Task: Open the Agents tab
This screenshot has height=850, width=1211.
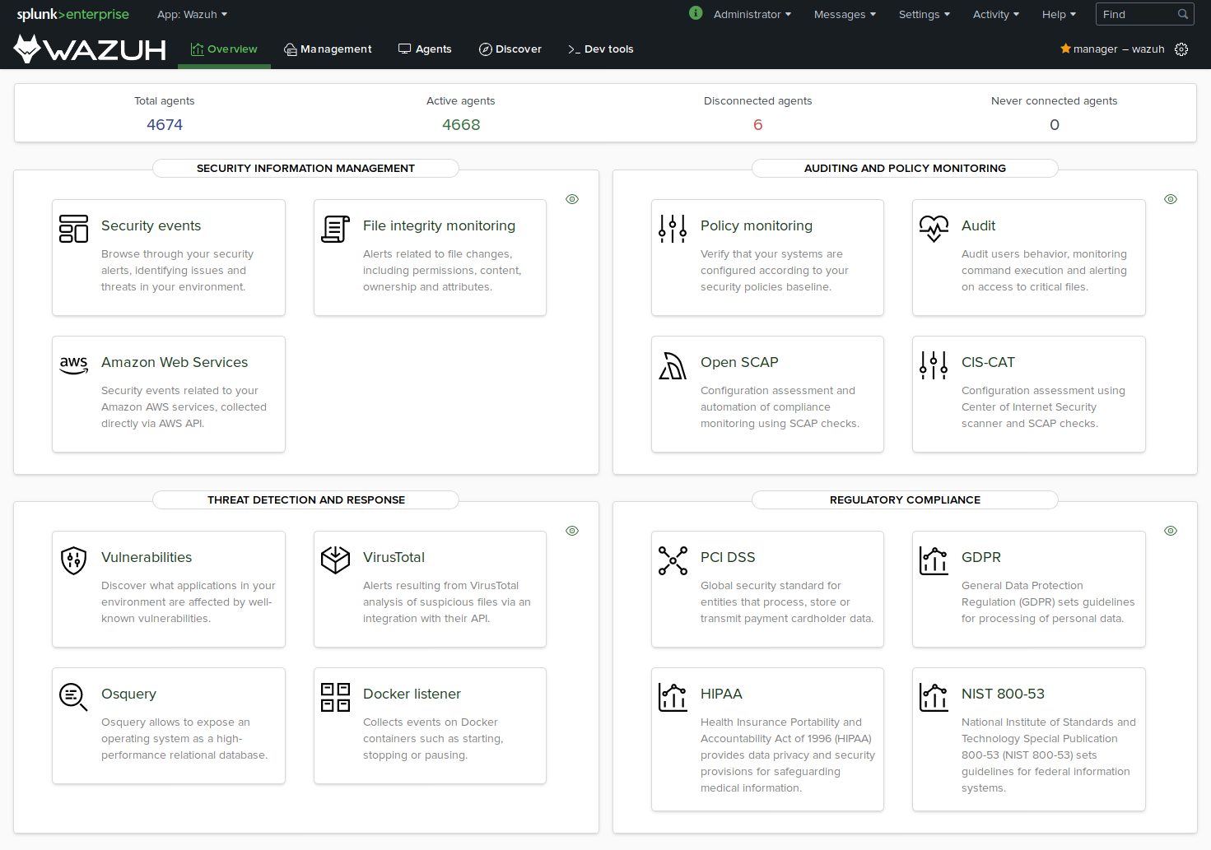Action: [425, 49]
